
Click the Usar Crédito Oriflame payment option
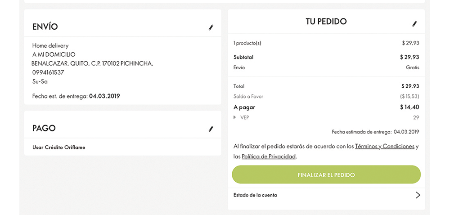[58, 147]
